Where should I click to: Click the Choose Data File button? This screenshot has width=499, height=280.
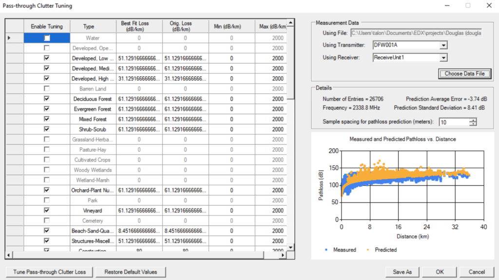[465, 74]
